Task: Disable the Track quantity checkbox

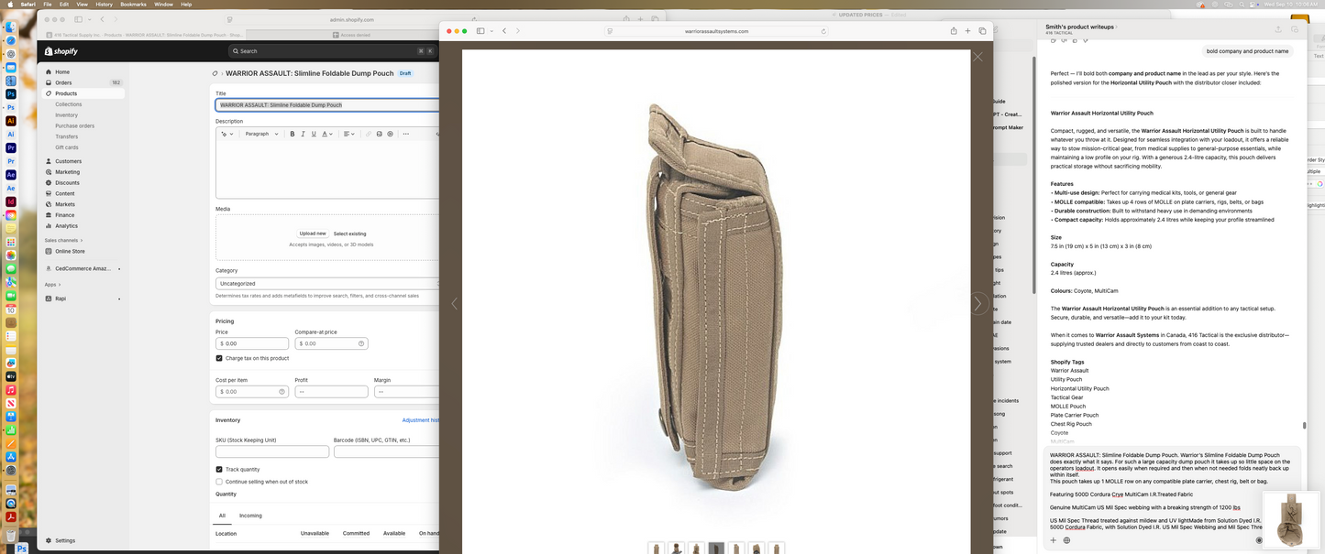Action: (x=219, y=469)
